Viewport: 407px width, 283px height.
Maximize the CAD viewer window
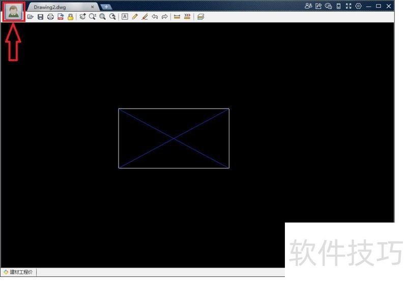[379, 6]
